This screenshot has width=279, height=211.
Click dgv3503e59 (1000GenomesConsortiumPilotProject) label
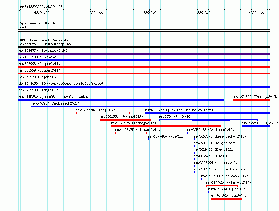pyautogui.click(x=62, y=84)
